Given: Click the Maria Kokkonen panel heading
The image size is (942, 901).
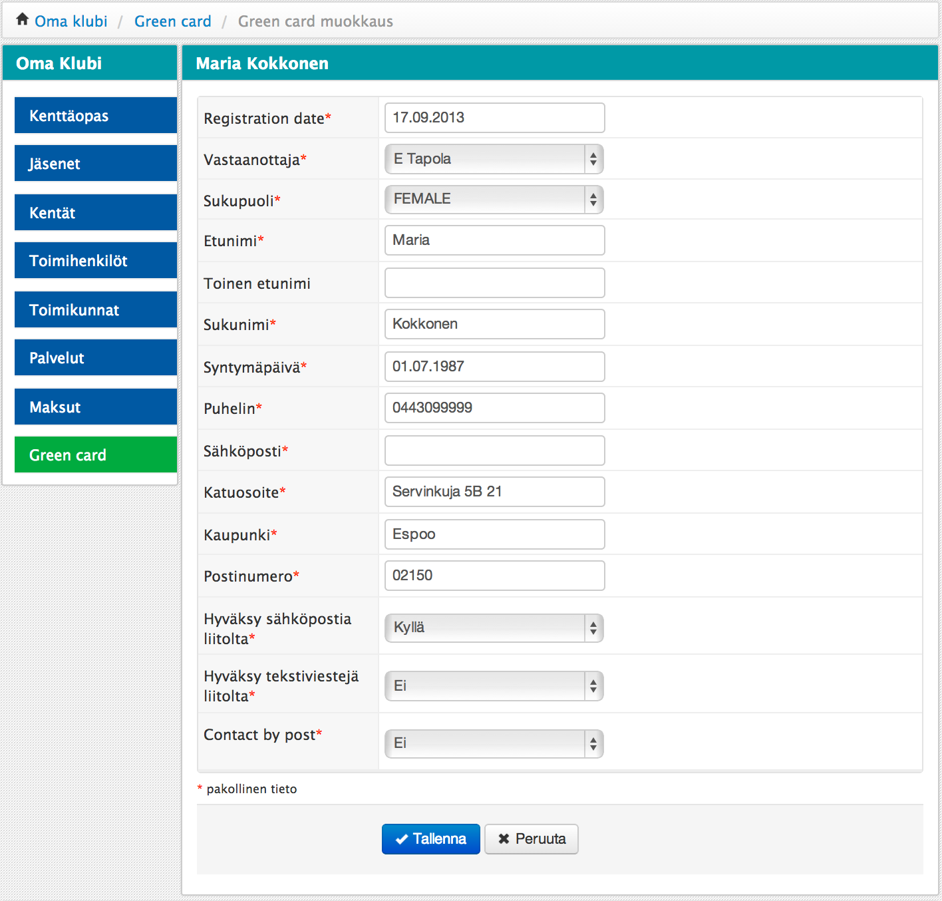Looking at the screenshot, I should click(262, 63).
